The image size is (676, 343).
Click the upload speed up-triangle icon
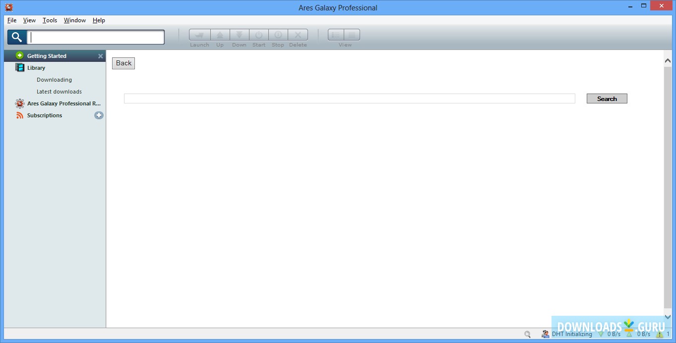click(629, 335)
